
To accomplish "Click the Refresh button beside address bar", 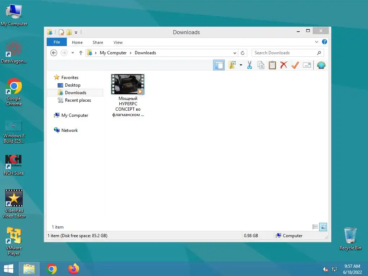I will coord(243,53).
